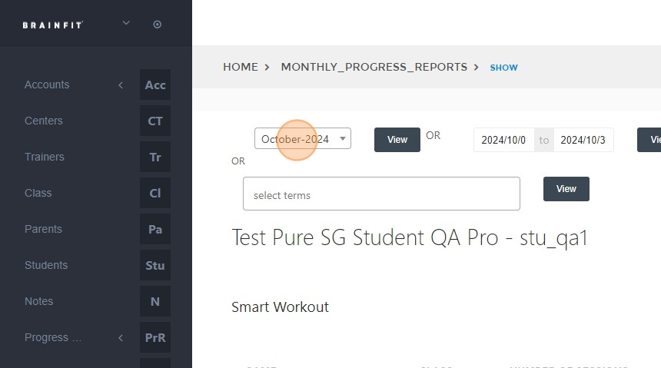Go to HOME breadcrumb link
The width and height of the screenshot is (661, 368).
[241, 67]
